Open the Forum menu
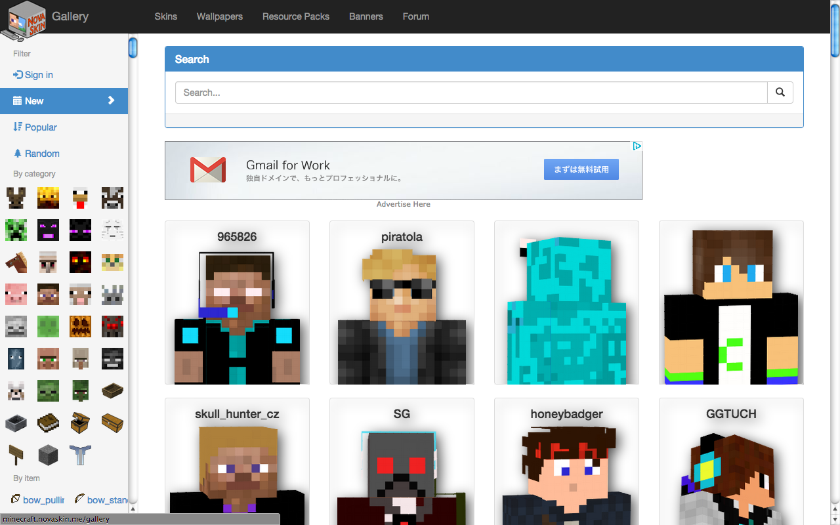The image size is (840, 525). (416, 16)
